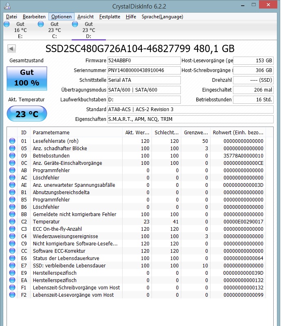Click the disk model title SSD2SC480G726A104
Image resolution: width=281 pixels, height=326 pixels.
coord(140,49)
